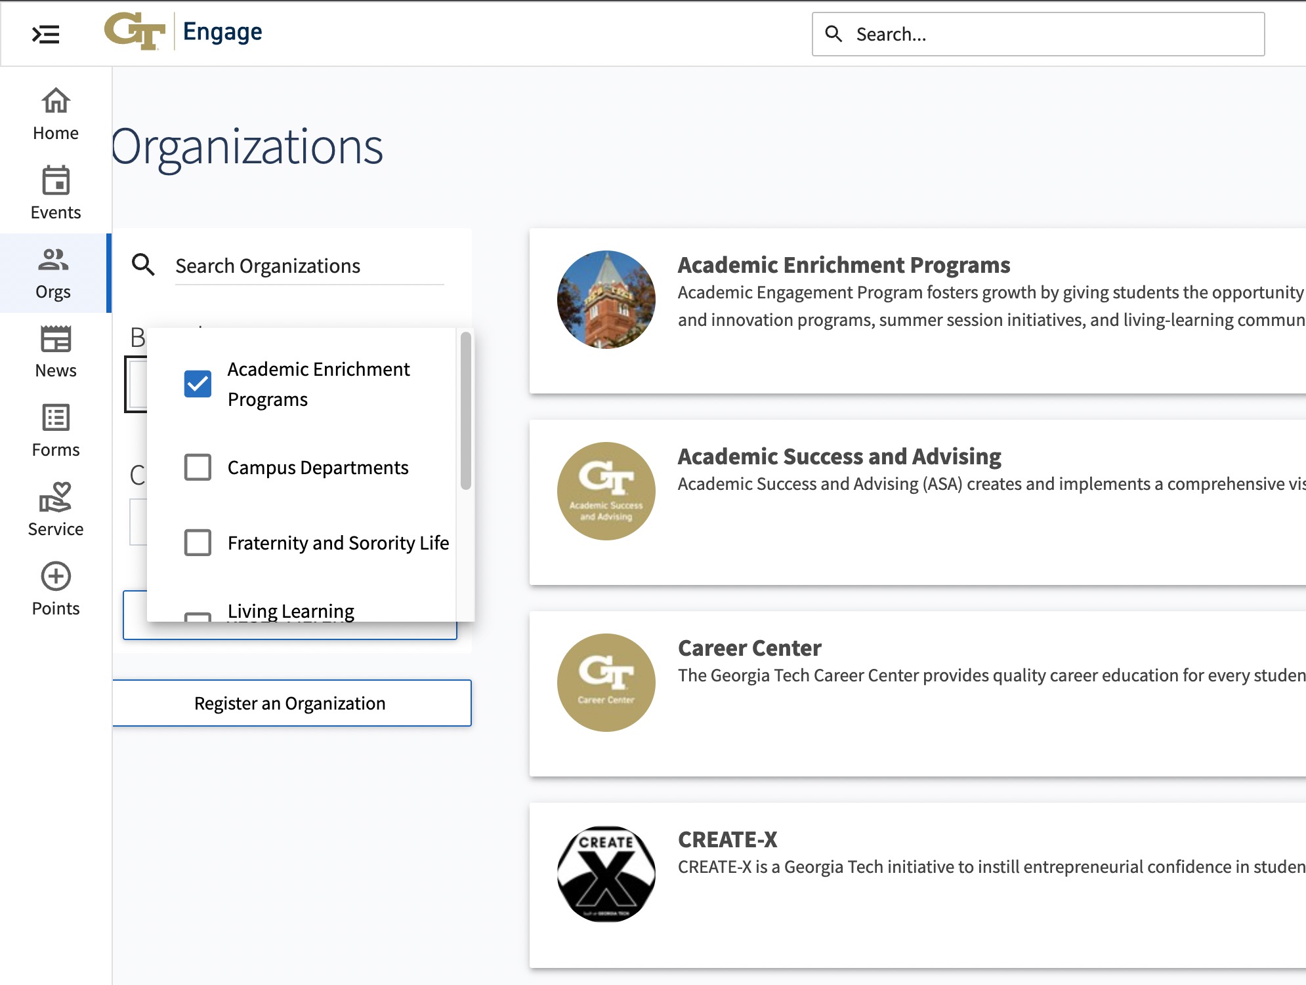Screen dimensions: 1306x985
Task: Open the CREATE-X black logo
Action: click(x=606, y=874)
